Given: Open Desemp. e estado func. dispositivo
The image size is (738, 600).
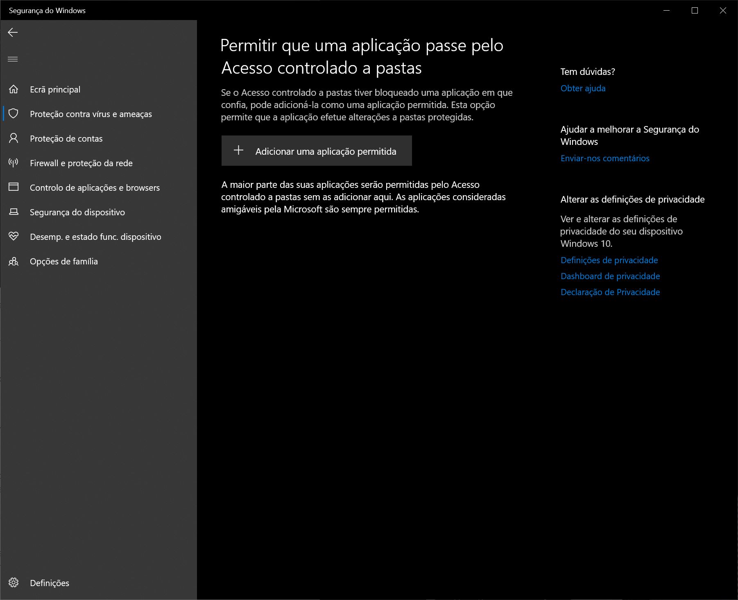Looking at the screenshot, I should click(x=98, y=237).
